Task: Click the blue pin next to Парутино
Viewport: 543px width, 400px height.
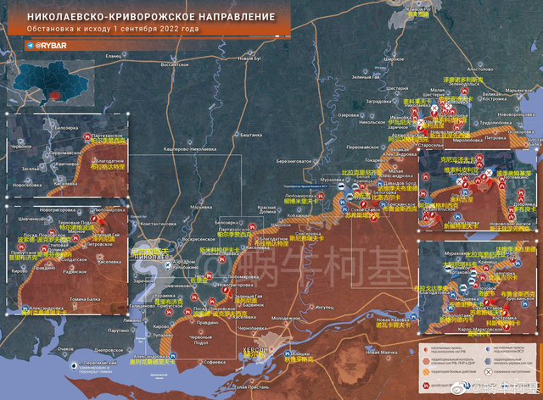Action: 135,331
